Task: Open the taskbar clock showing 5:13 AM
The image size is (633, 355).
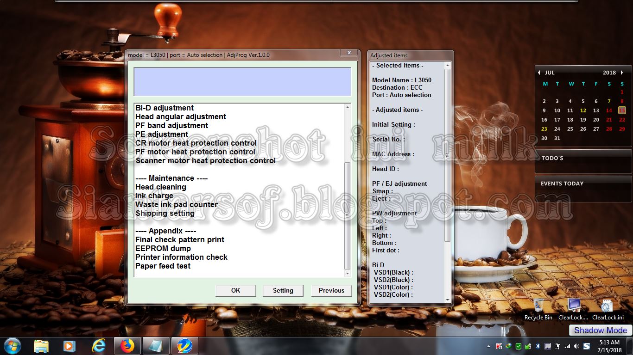Action: point(609,346)
